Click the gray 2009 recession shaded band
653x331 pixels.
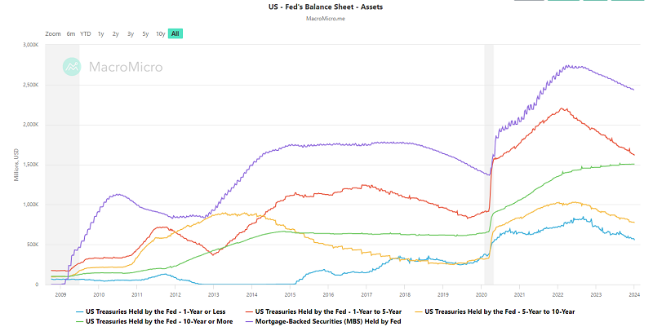pyautogui.click(x=62, y=163)
